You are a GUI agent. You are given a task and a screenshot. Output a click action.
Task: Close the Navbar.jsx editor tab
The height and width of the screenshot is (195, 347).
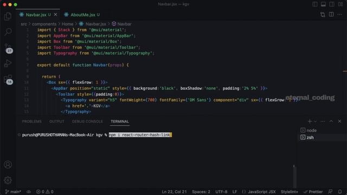click(x=55, y=15)
